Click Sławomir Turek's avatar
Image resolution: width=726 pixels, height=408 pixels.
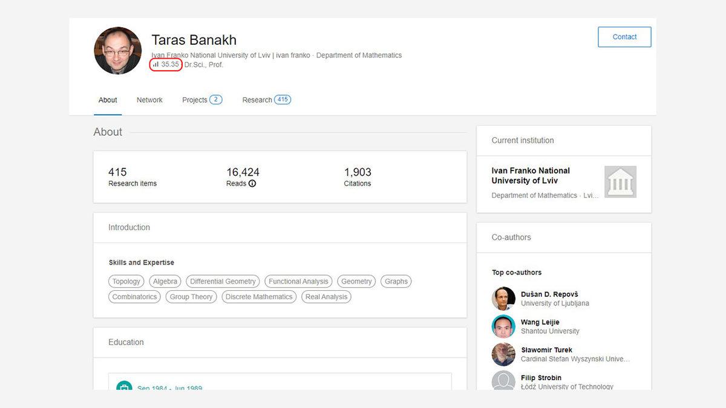(504, 354)
